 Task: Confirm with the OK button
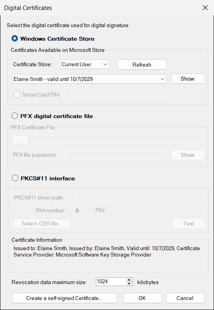142,298
